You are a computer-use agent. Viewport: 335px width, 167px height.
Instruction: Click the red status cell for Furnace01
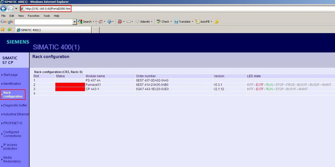[x=70, y=85]
